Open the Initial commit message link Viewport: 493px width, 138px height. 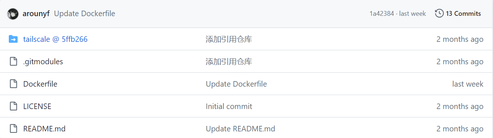(x=229, y=106)
